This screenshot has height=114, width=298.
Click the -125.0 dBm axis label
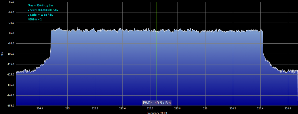point(11,74)
